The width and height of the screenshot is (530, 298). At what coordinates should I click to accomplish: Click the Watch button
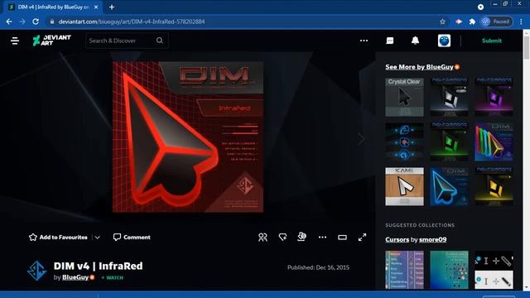click(x=113, y=278)
